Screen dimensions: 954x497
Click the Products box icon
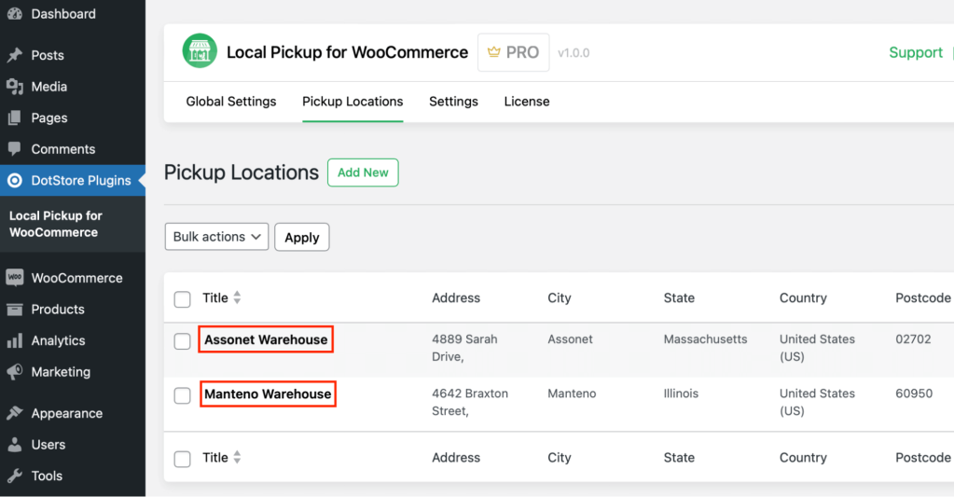pos(14,310)
